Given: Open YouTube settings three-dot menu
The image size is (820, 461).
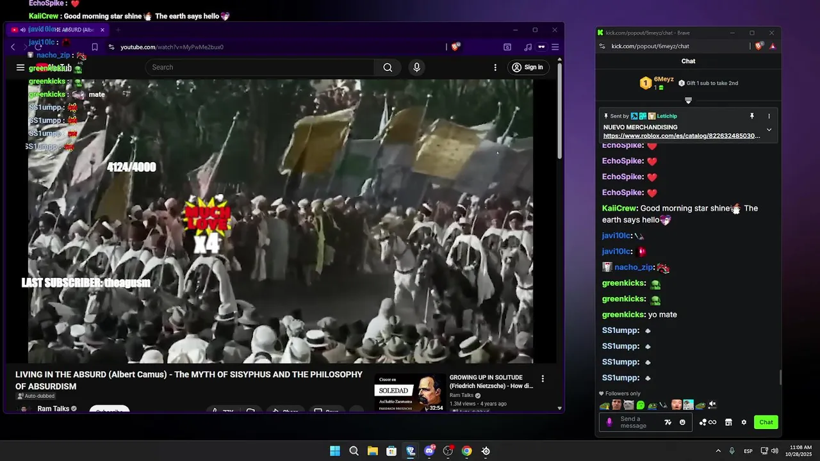Looking at the screenshot, I should point(495,67).
